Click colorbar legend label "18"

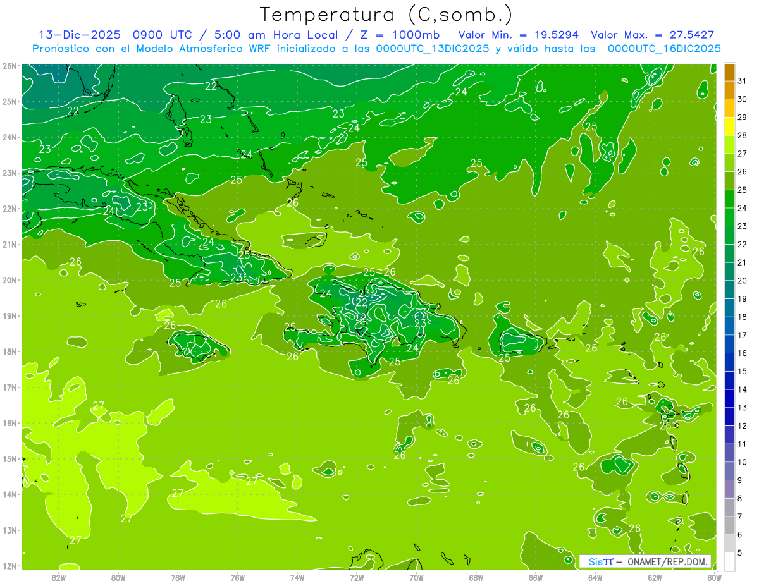pyautogui.click(x=743, y=316)
